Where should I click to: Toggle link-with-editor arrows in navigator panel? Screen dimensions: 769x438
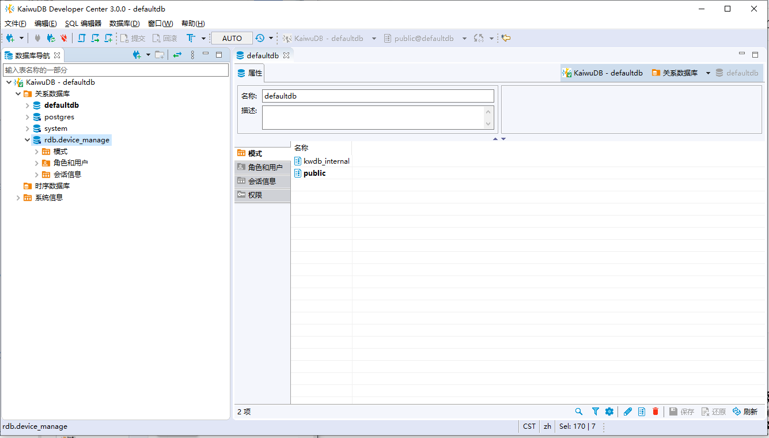177,55
